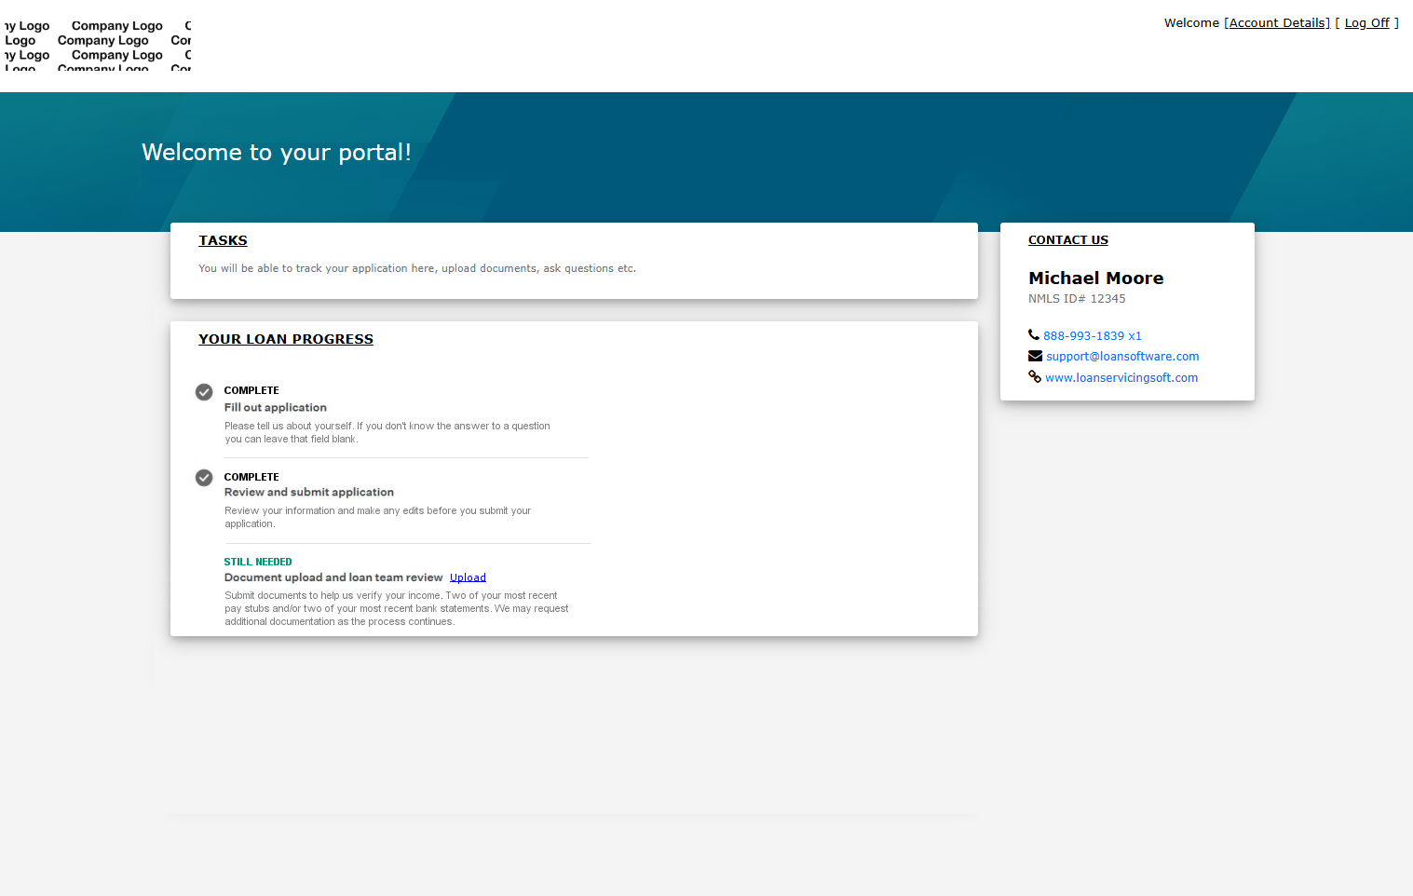Click the CONTACT US heading
The height and width of the screenshot is (896, 1413).
point(1067,239)
